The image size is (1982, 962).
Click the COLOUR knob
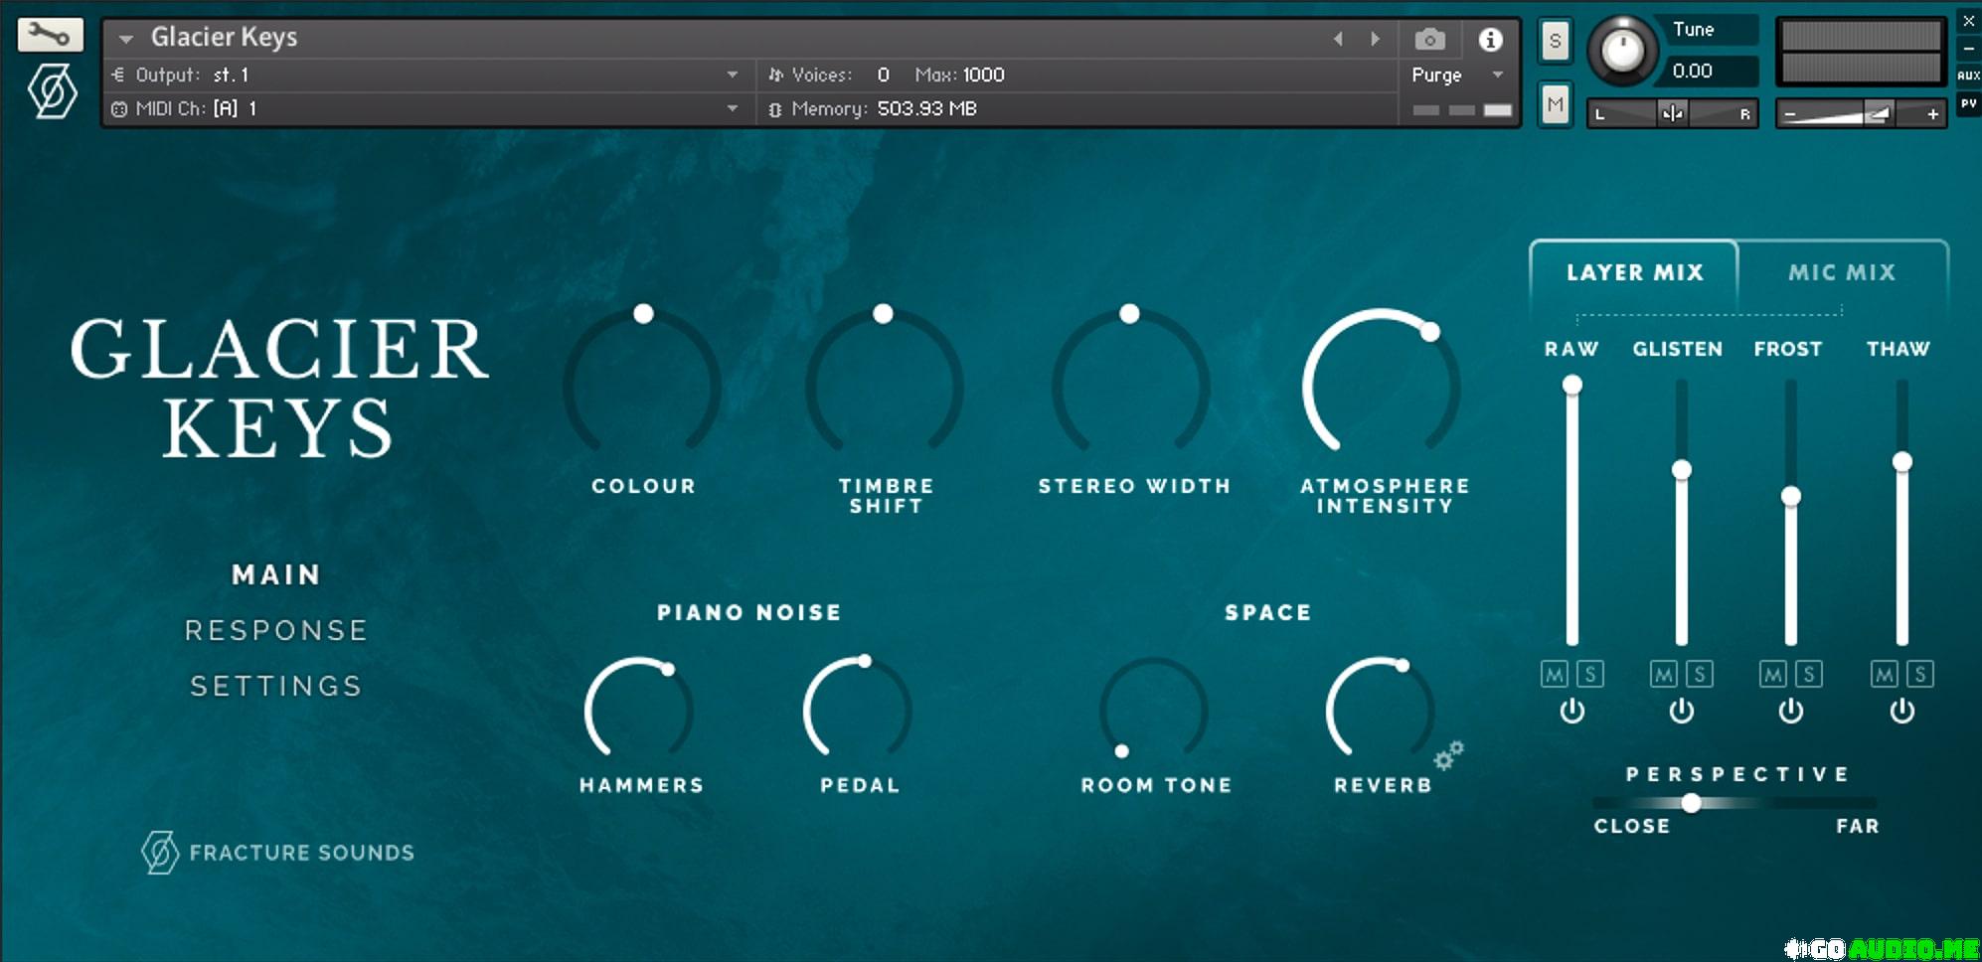coord(642,384)
